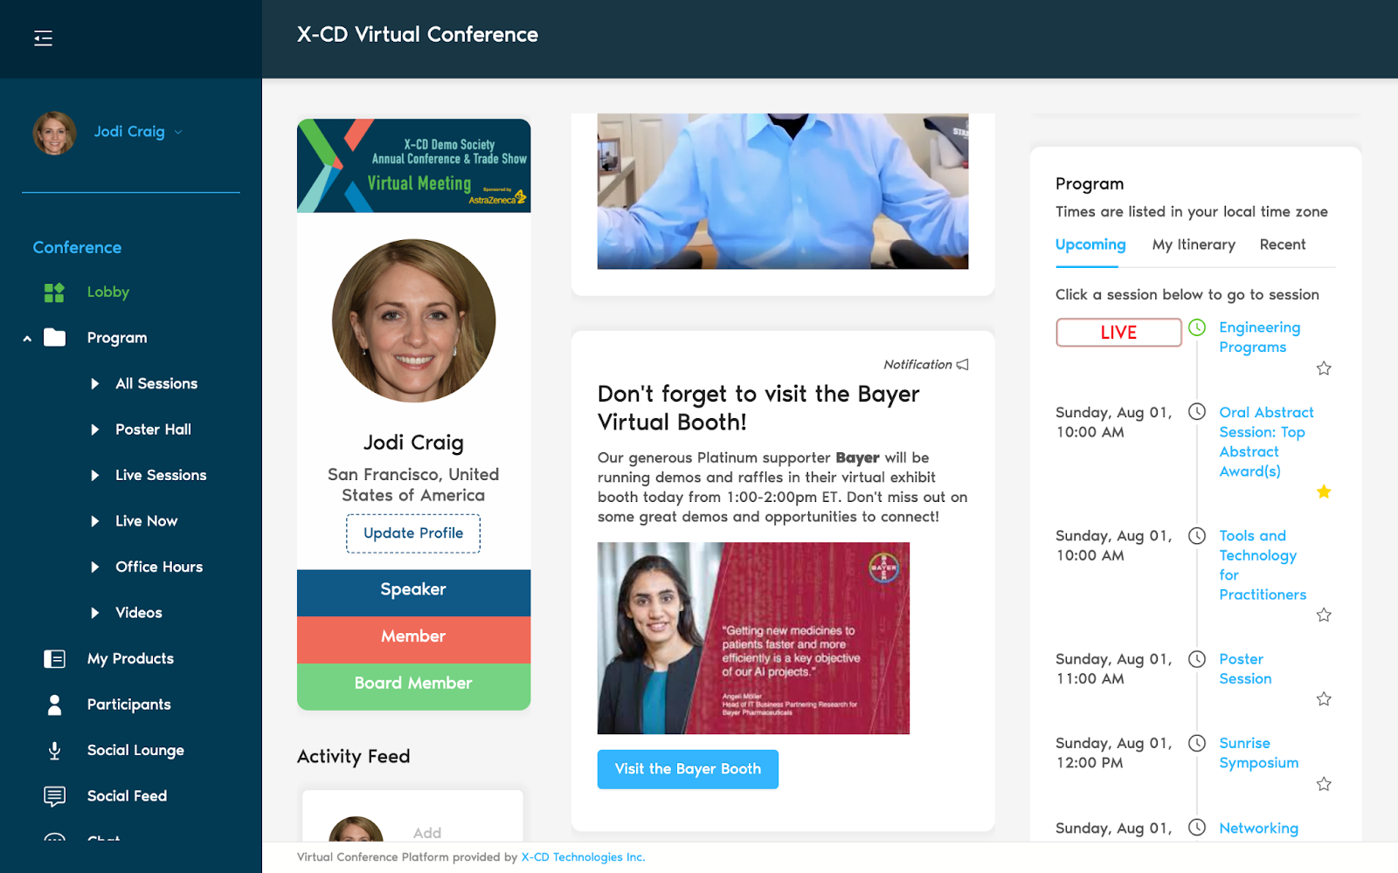Switch to the Recent tab
1398x873 pixels.
pyautogui.click(x=1283, y=245)
